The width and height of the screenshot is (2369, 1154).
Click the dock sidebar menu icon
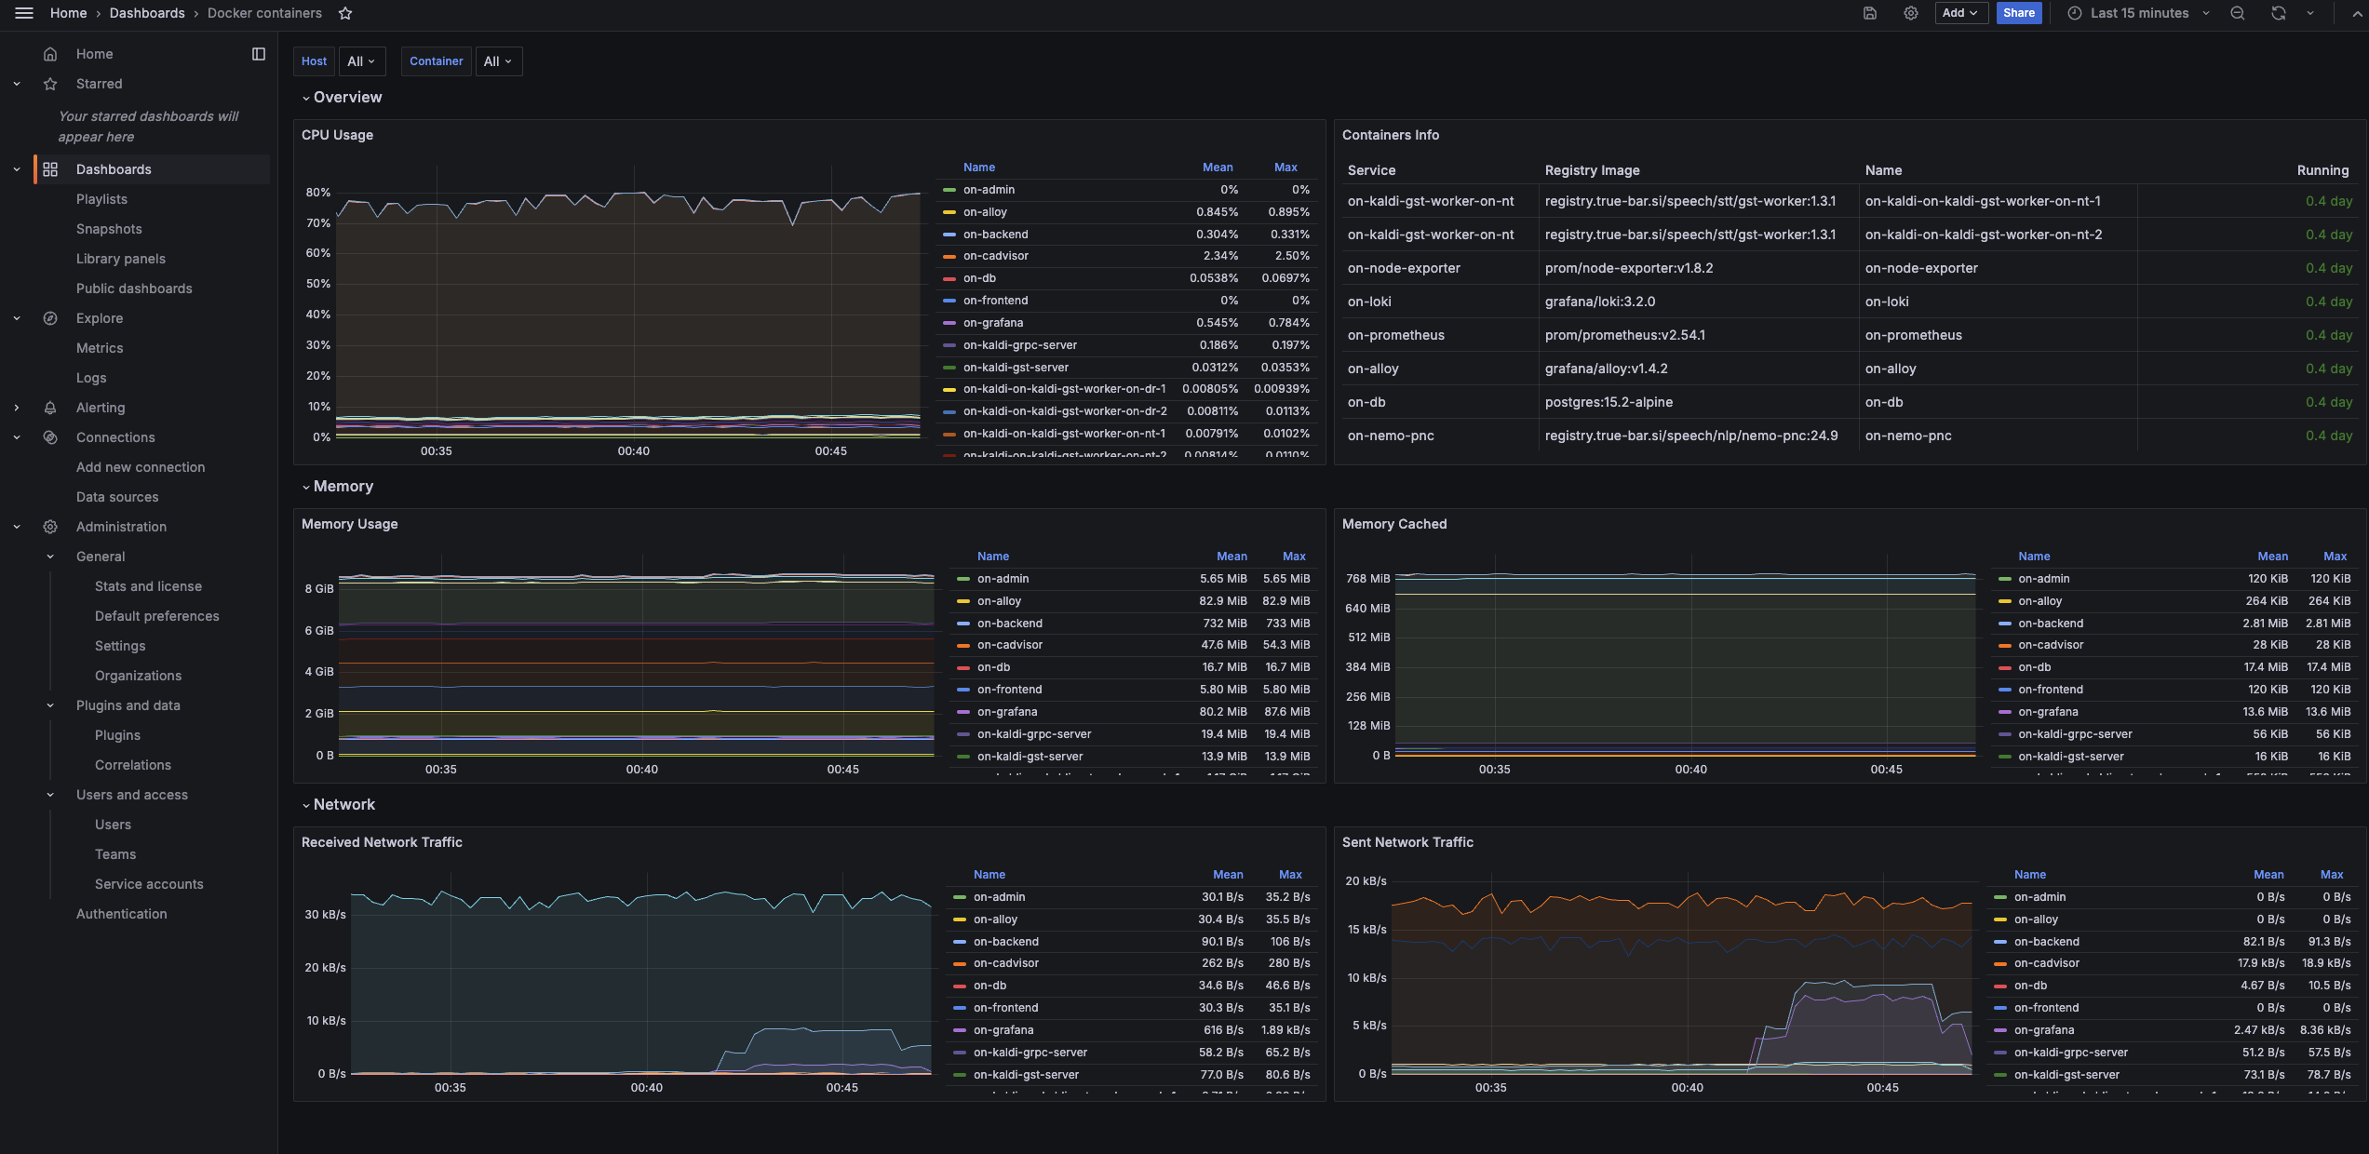[259, 54]
